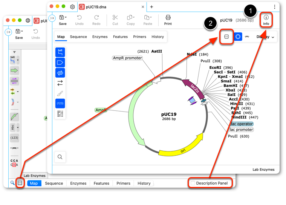Click the Undo icon in front toolbar
The height and width of the screenshot is (205, 286).
click(80, 17)
